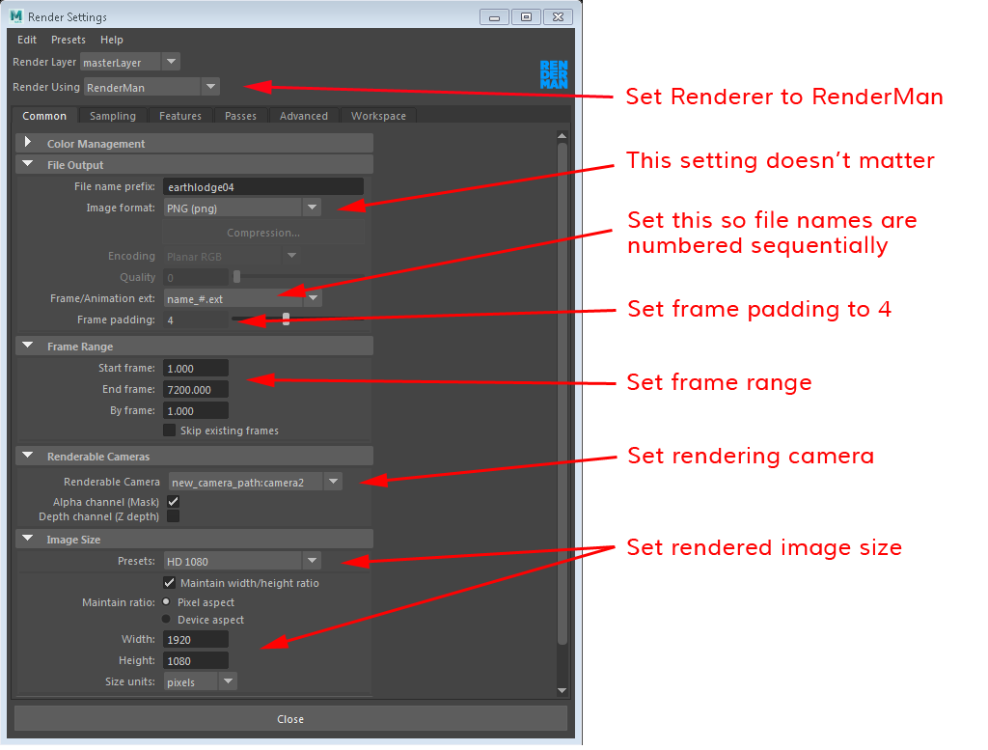Enable Depth channel (Z depth) checkbox
Viewport: 988px width, 750px height.
coord(173,516)
